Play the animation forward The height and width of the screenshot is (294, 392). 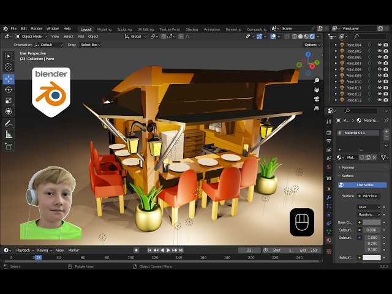(168, 251)
